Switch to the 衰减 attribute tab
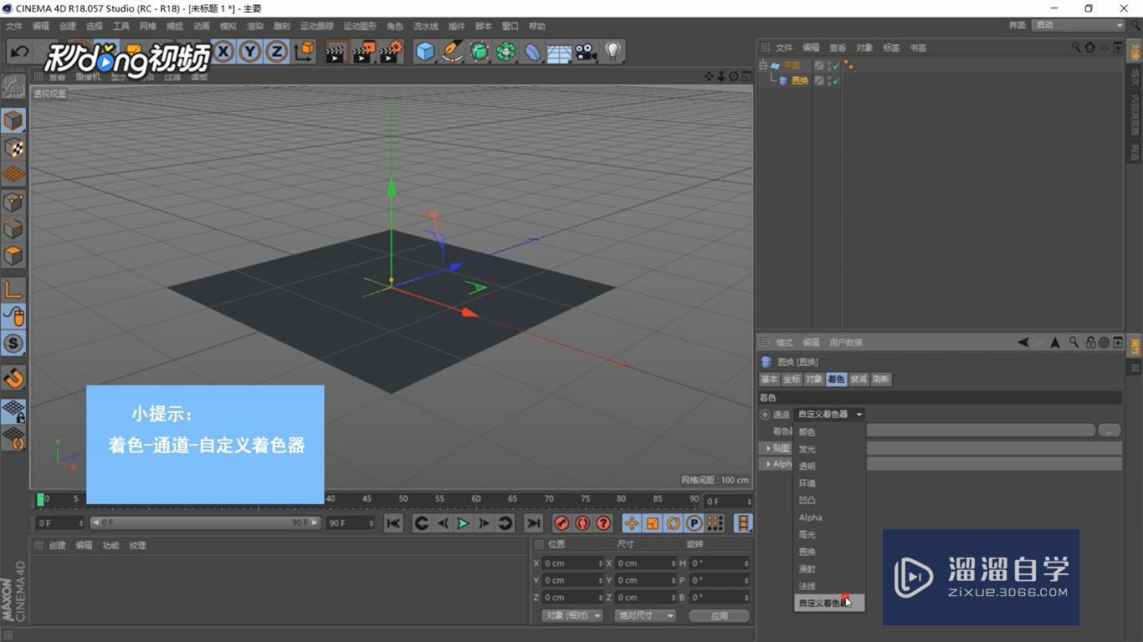 click(x=859, y=380)
